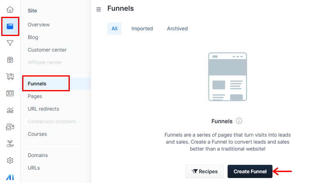Switch to the Archived tab
This screenshot has width=312, height=183.
(177, 29)
